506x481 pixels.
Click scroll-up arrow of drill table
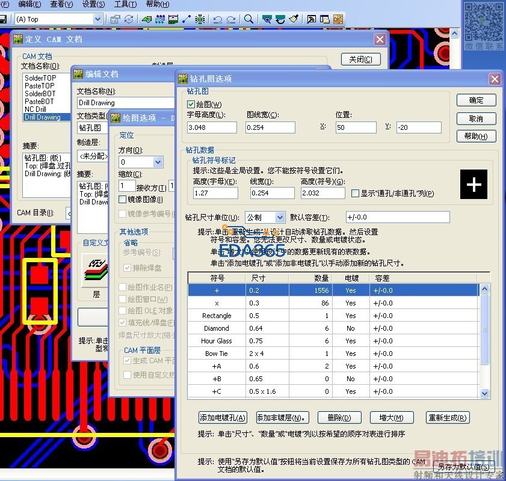coord(484,289)
